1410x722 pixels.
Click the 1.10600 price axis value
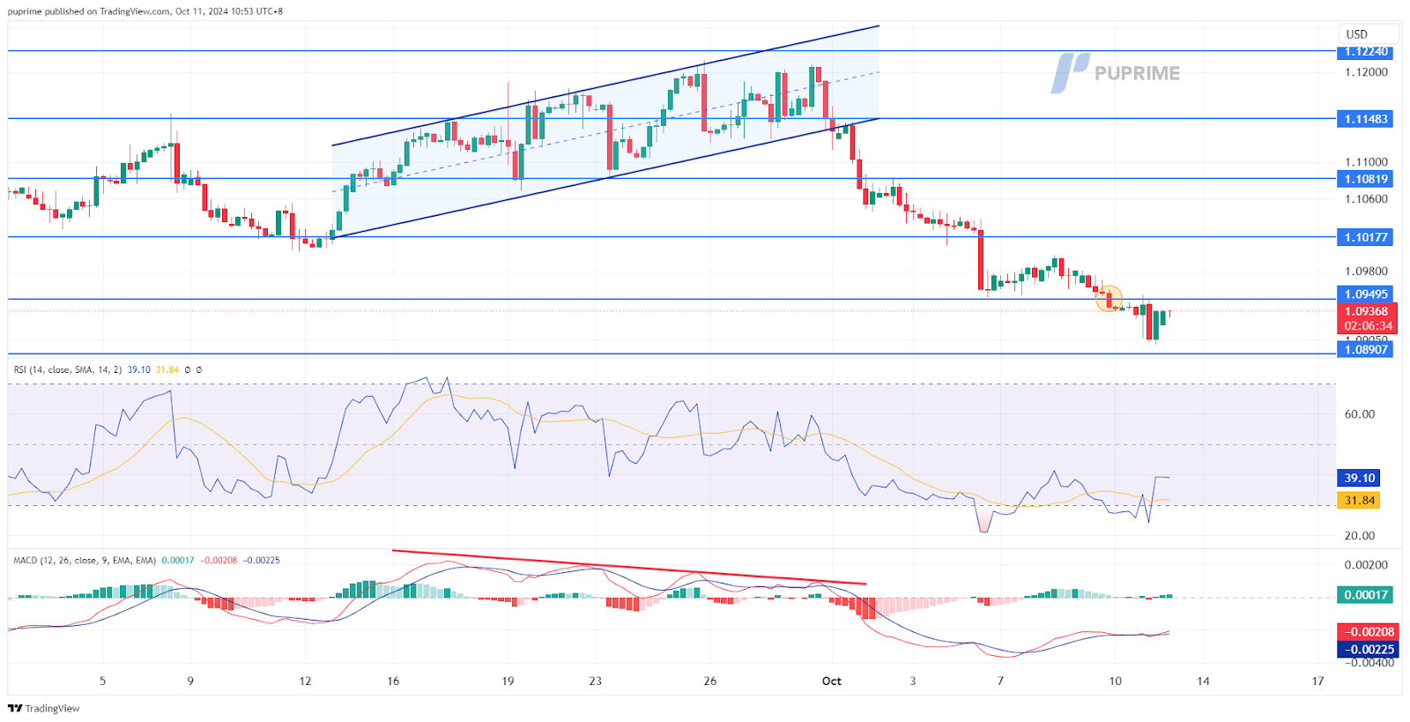tap(1366, 198)
